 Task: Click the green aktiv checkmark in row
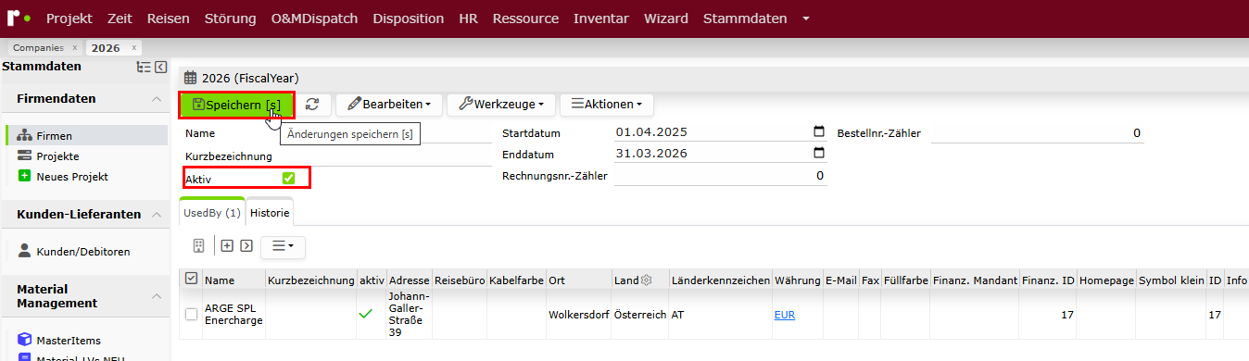coord(366,315)
